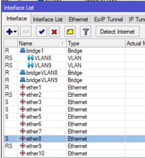
Task: Click the blue plus Add button
Action: pyautogui.click(x=9, y=32)
